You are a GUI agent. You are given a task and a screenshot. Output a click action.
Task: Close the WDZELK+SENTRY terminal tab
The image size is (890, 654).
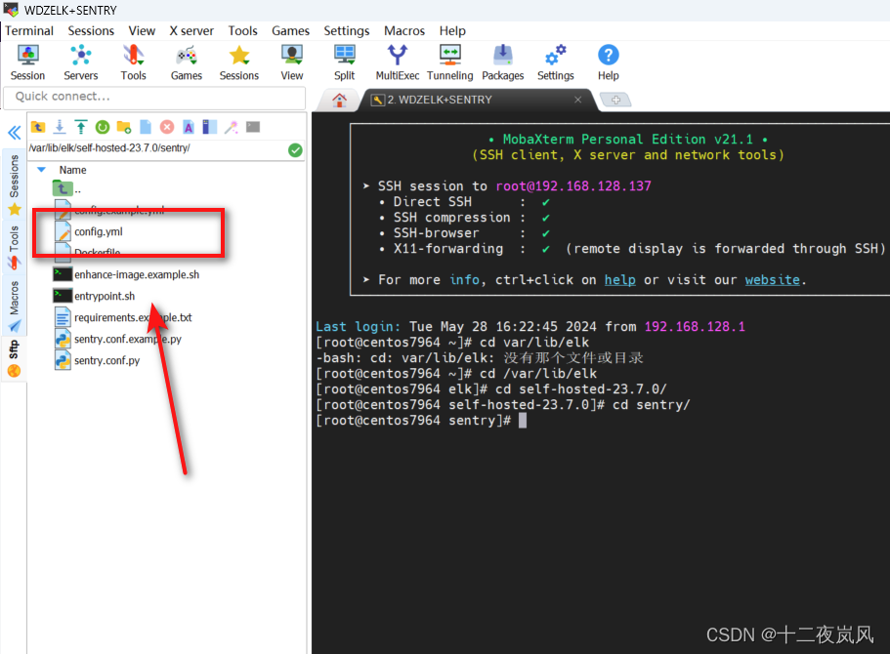(577, 100)
